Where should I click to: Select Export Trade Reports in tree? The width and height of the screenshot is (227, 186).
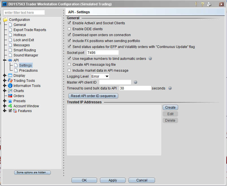pos(30,30)
